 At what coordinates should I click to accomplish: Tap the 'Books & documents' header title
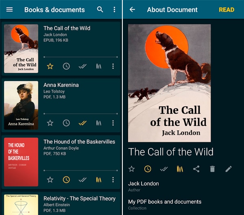[x=54, y=10]
